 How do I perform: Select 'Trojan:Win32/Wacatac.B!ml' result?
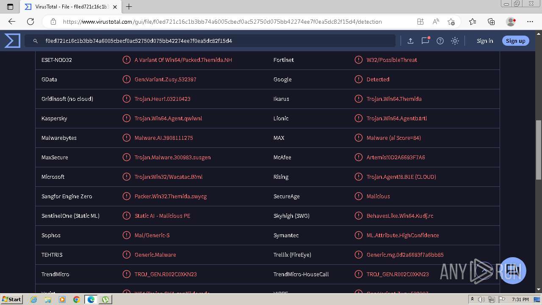(169, 177)
